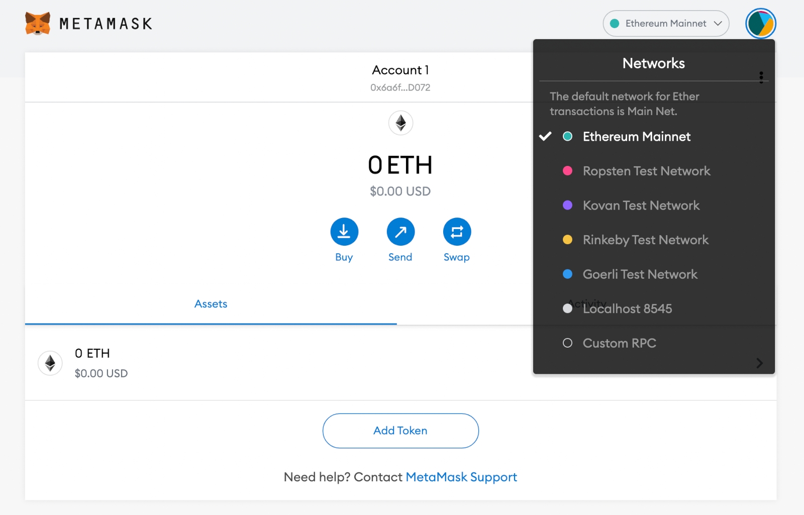Image resolution: width=804 pixels, height=515 pixels.
Task: Click the blue Buy download icon
Action: (344, 232)
